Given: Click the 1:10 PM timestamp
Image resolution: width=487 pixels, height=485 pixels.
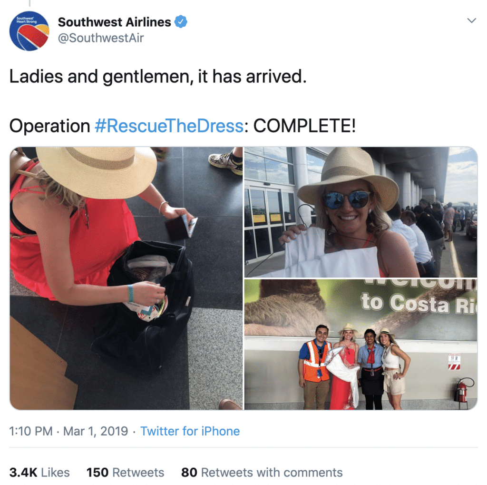Looking at the screenshot, I should [x=31, y=431].
